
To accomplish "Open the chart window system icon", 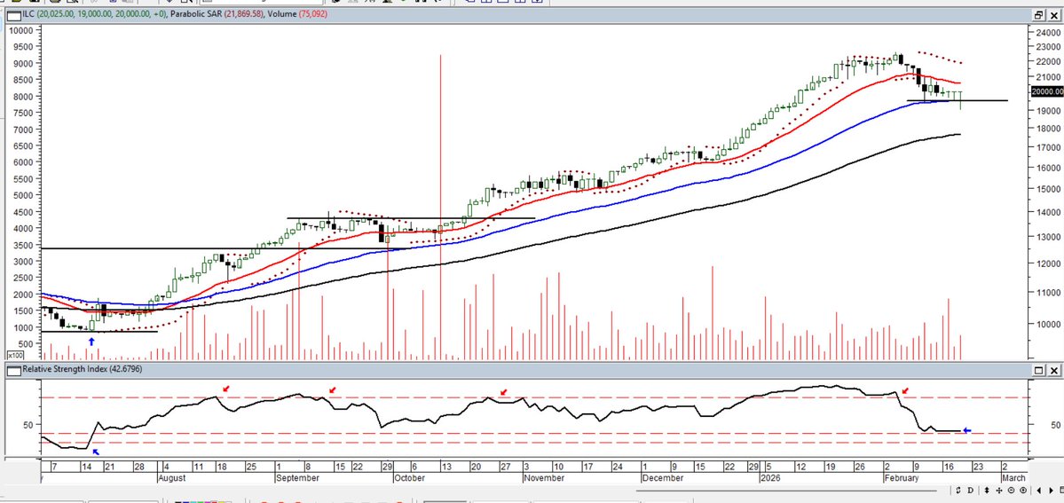I will 13,15.
